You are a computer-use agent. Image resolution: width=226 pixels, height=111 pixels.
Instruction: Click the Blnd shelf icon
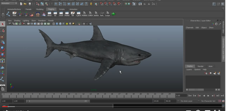[x=49, y=14]
